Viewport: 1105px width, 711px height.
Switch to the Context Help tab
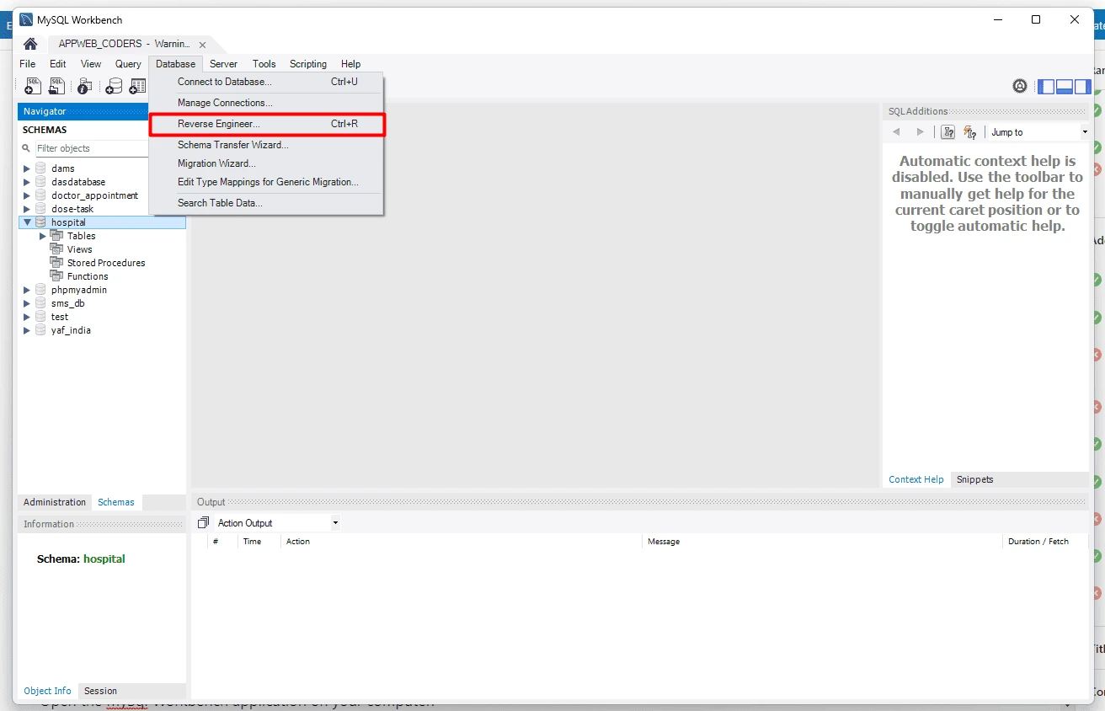pyautogui.click(x=916, y=479)
